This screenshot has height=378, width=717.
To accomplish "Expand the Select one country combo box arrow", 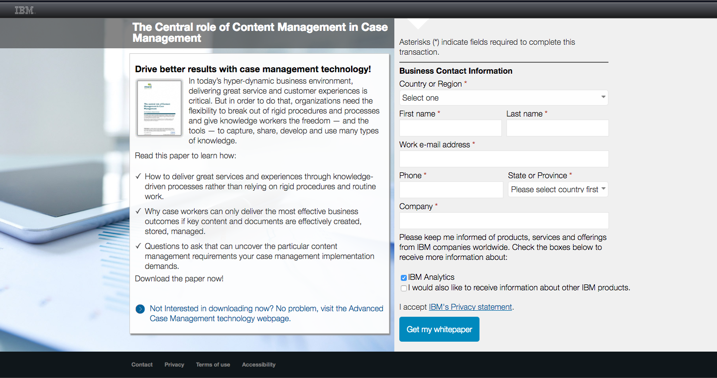I will click(x=603, y=98).
